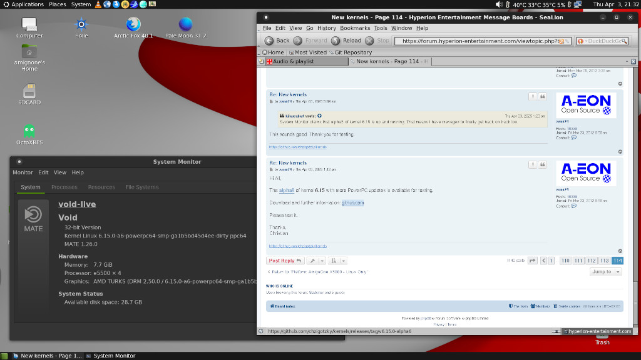Open the Trash desktop icon
Image resolution: width=641 pixels, height=360 pixels.
[602, 339]
